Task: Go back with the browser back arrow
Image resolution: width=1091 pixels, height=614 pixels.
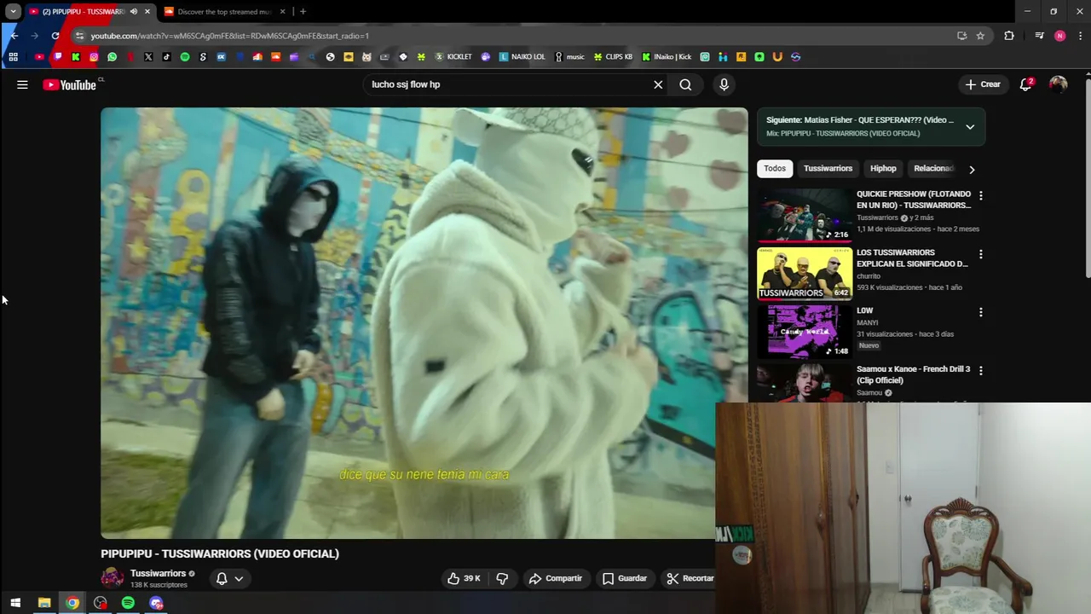Action: pos(14,36)
